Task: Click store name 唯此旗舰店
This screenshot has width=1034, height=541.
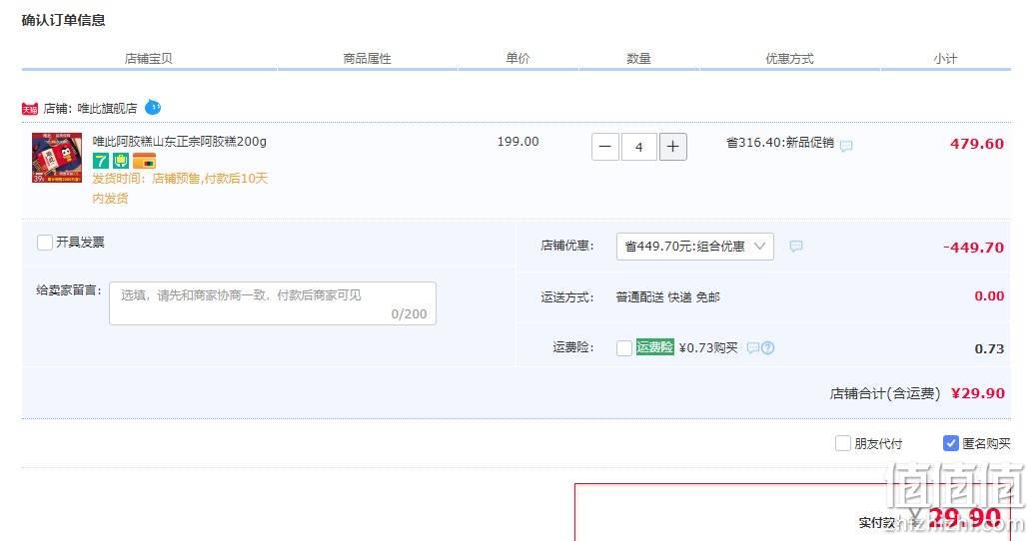Action: (107, 108)
